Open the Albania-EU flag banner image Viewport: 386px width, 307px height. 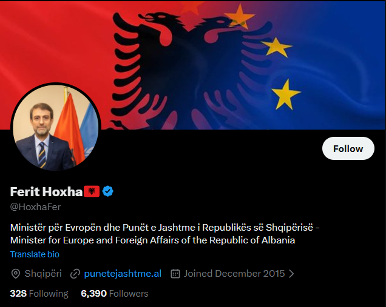pos(193,64)
